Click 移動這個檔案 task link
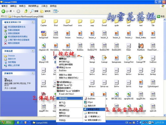This screenshot has height=125, width=166. click(14, 30)
